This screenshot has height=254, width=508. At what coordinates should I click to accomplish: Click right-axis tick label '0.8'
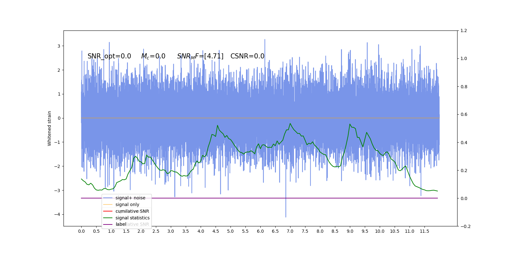point(464,87)
